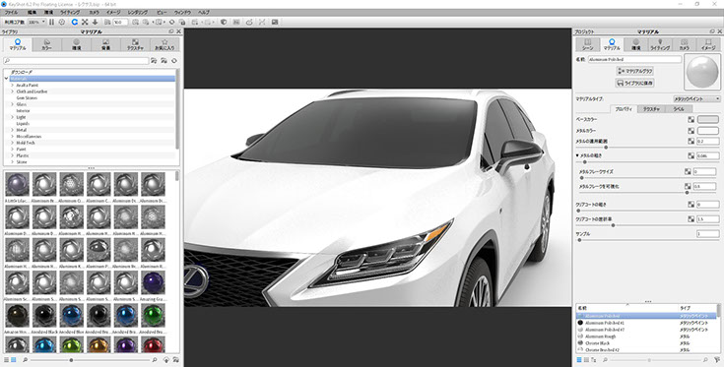Viewport: 724px width, 367px height.
Task: Expand the Cloth and Leather folder
Action: [x=13, y=92]
